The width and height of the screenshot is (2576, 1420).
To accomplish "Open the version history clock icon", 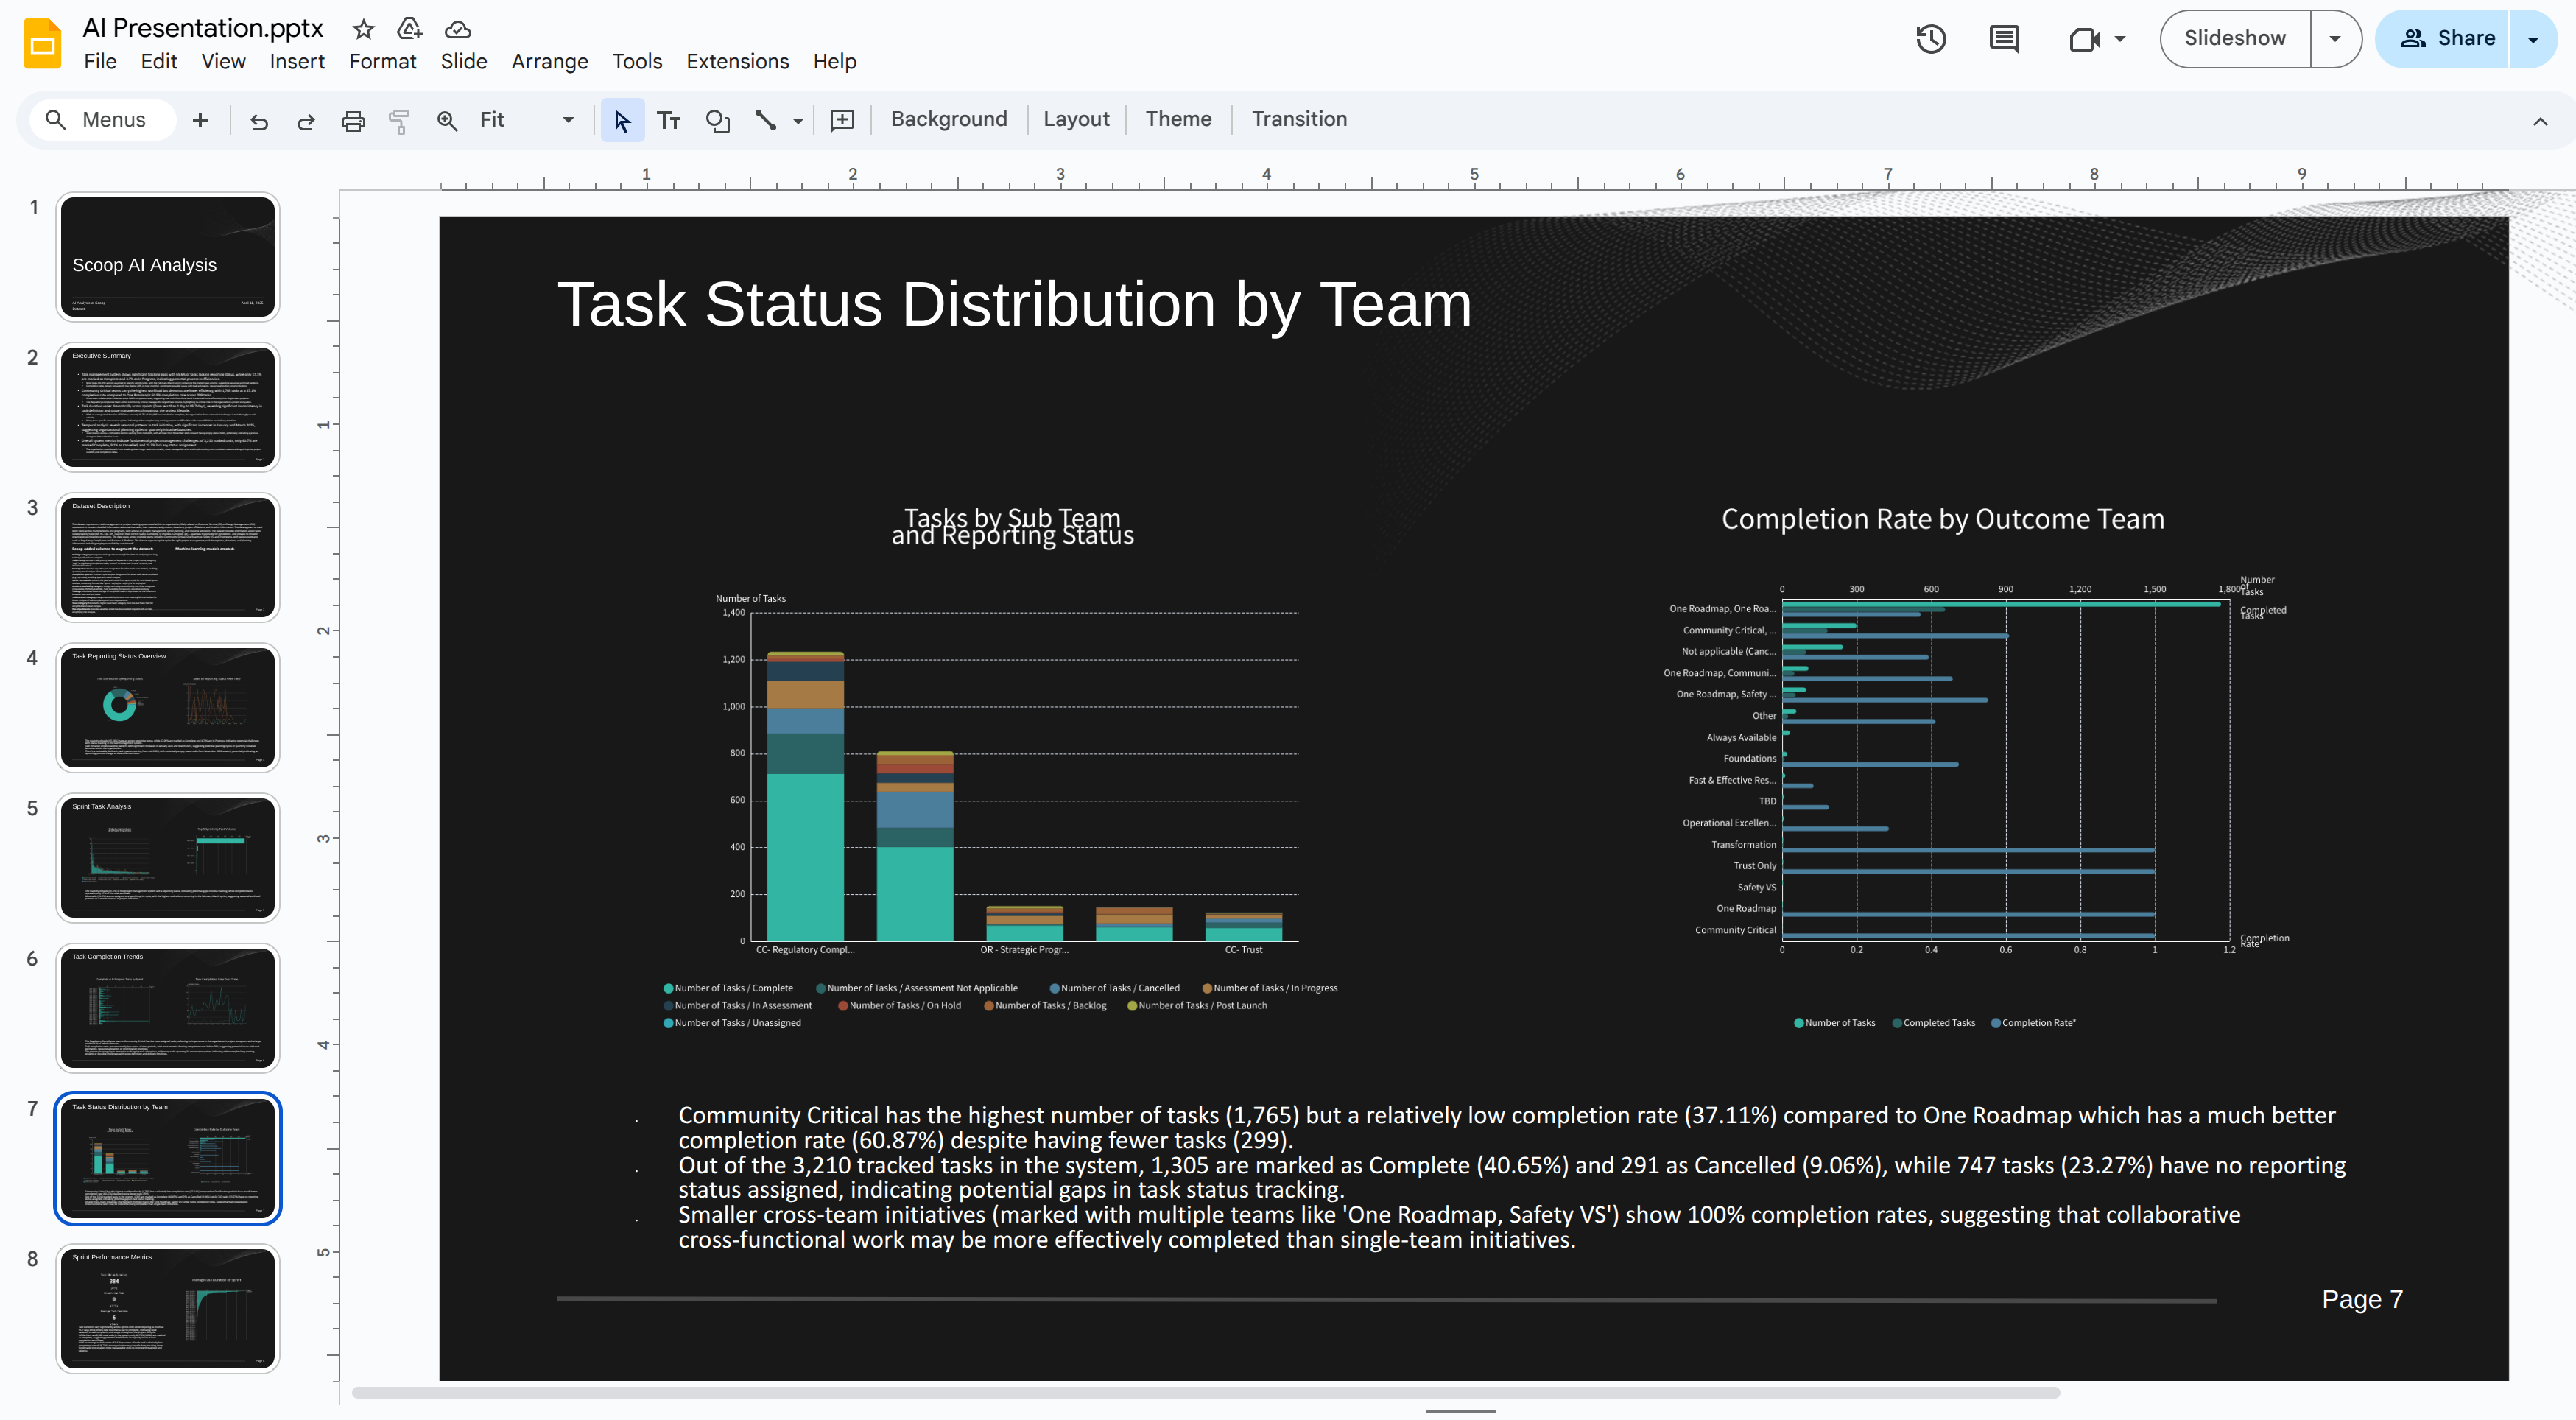I will (x=1931, y=39).
